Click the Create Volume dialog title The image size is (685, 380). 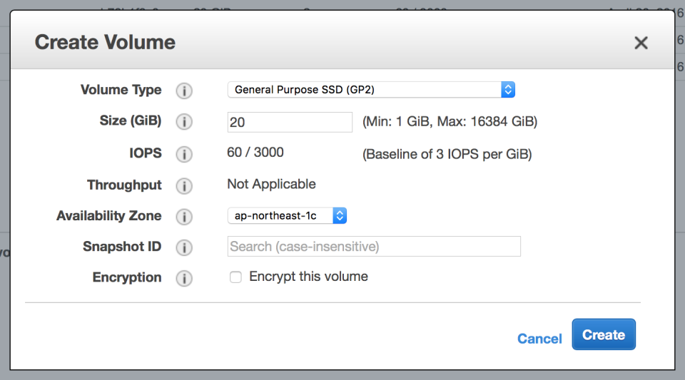[105, 42]
